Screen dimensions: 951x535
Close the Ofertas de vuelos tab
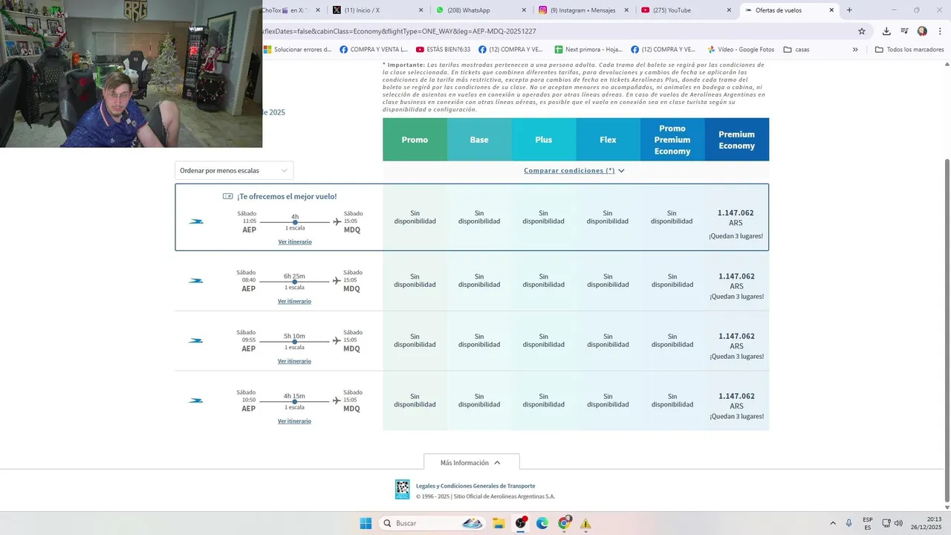coord(832,10)
